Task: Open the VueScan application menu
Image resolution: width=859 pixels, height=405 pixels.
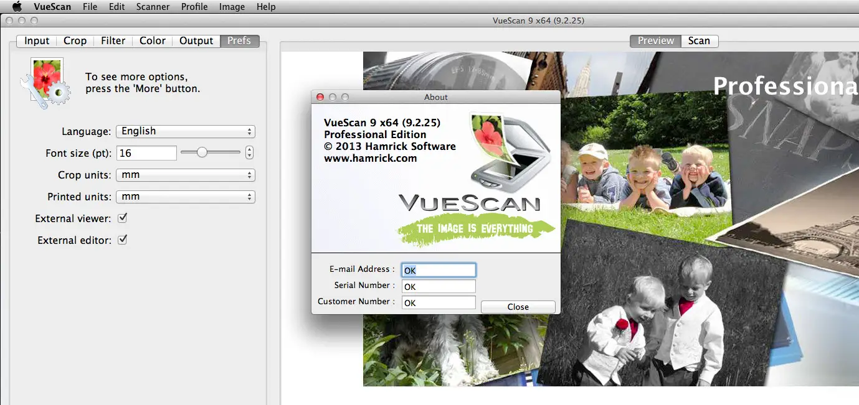Action: click(52, 7)
